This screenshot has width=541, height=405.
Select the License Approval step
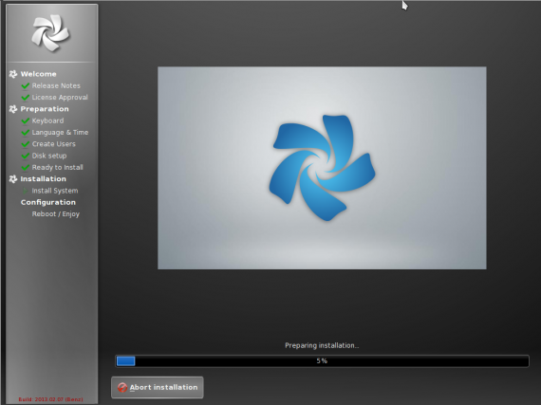pos(60,97)
